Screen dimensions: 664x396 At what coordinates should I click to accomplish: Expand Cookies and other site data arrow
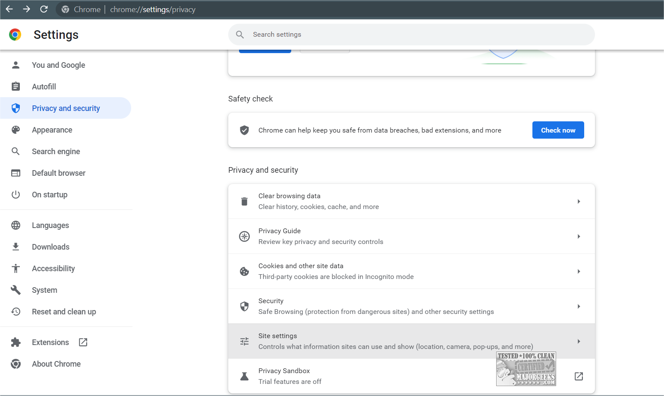[579, 271]
